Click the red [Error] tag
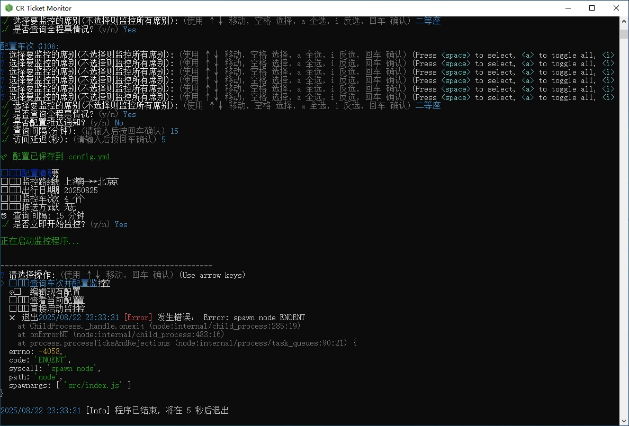Image resolution: width=629 pixels, height=426 pixels. (138, 318)
